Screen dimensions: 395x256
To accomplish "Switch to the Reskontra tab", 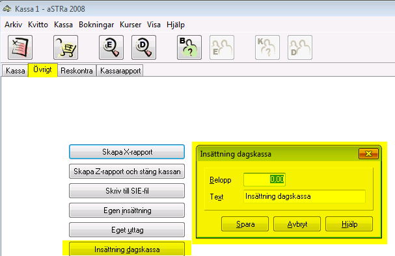I will click(x=77, y=71).
